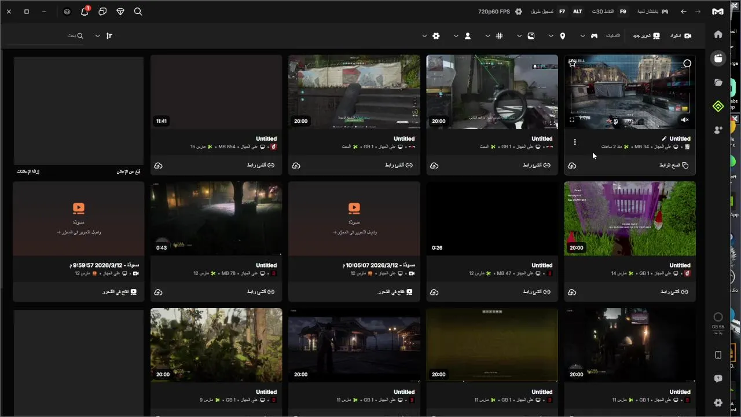The height and width of the screenshot is (417, 741).
Task: Open the Home page in sidebar
Action: pyautogui.click(x=718, y=35)
